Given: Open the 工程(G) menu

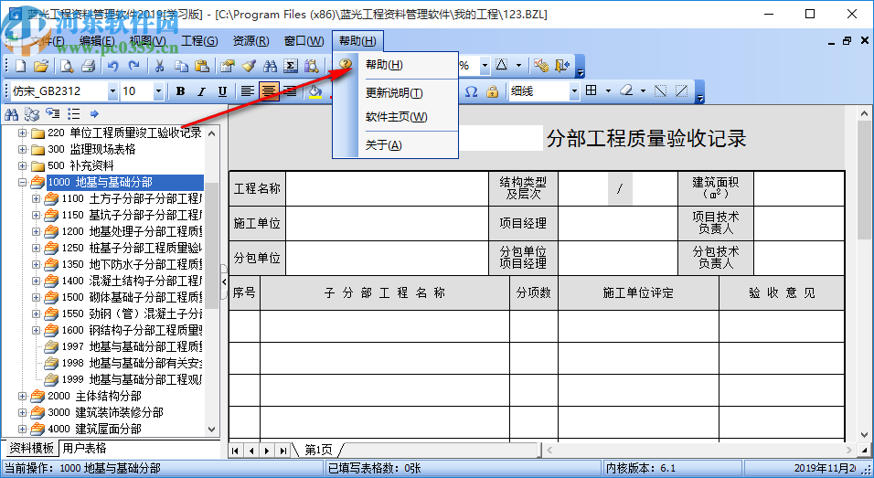Looking at the screenshot, I should (x=199, y=40).
